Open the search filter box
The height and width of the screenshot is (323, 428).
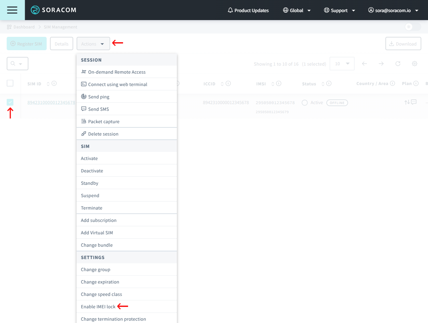pyautogui.click(x=17, y=64)
